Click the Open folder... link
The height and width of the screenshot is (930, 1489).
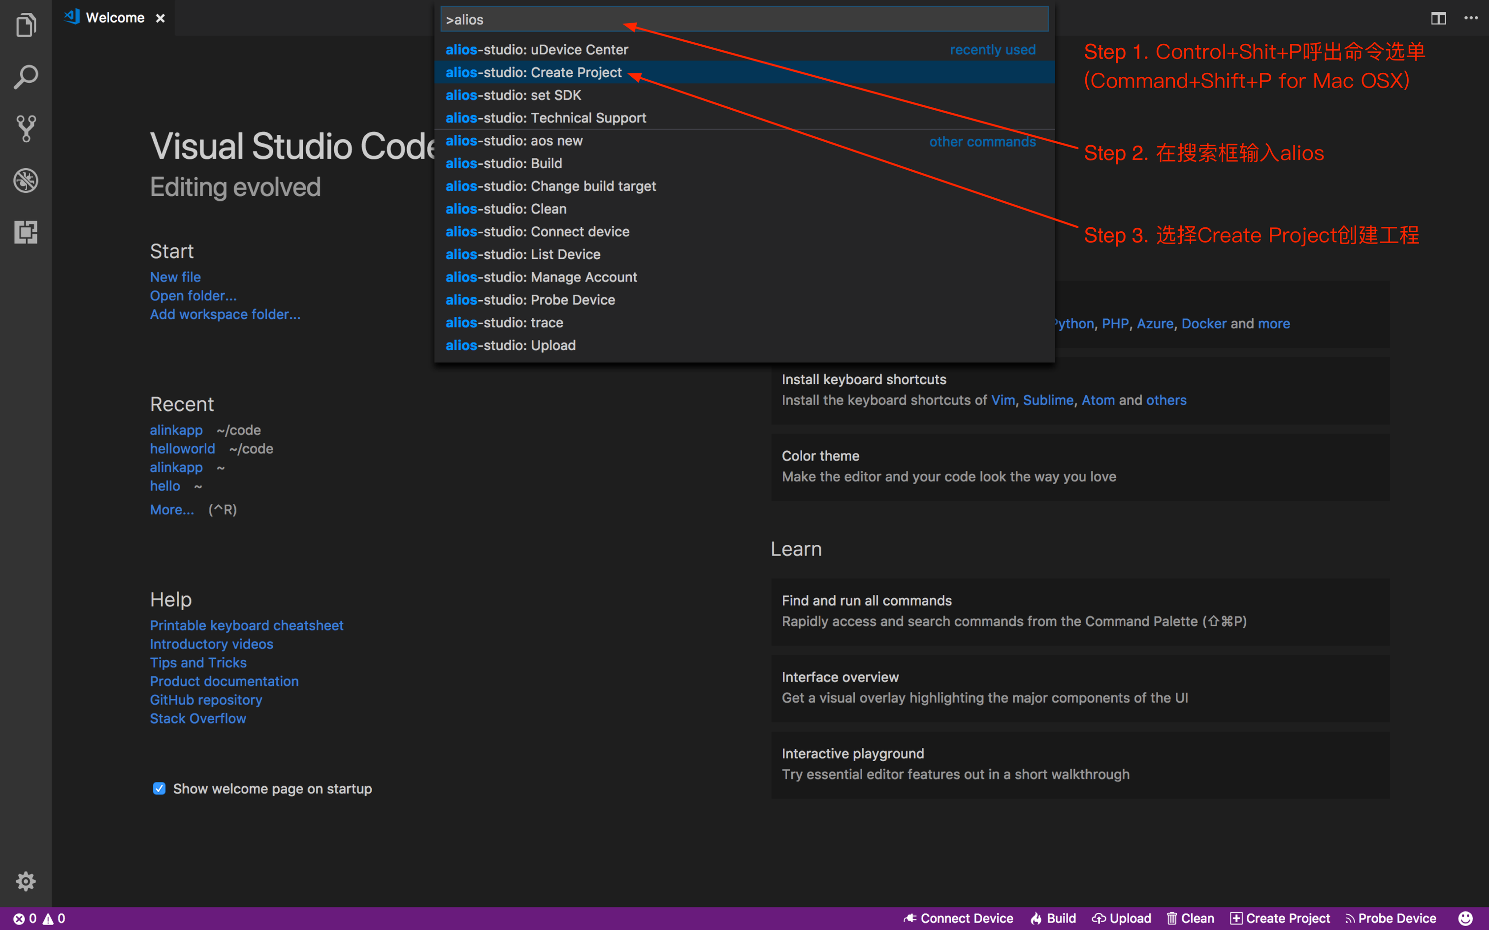(193, 296)
